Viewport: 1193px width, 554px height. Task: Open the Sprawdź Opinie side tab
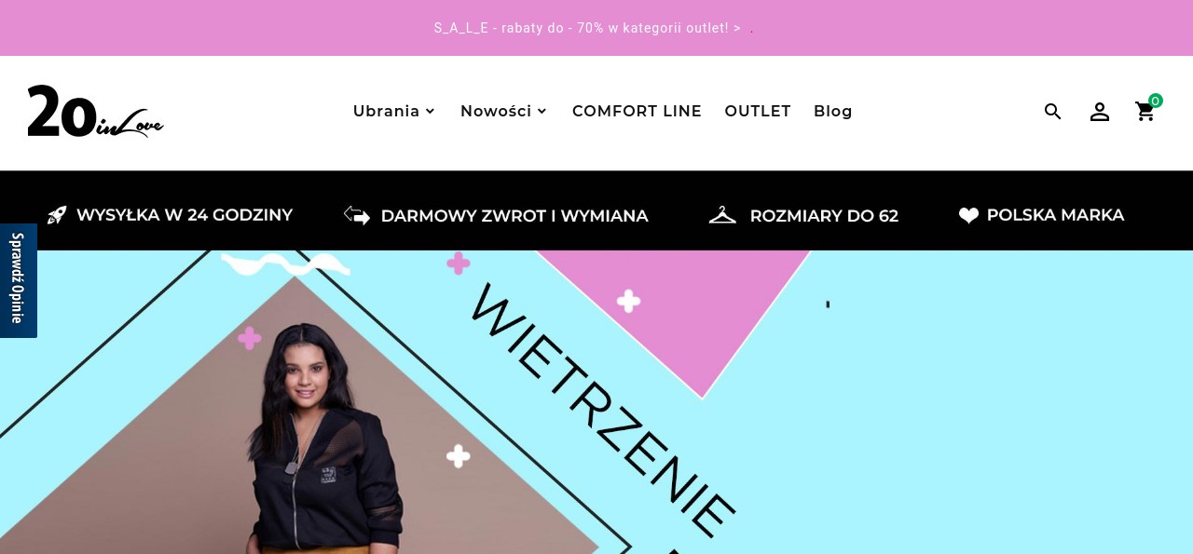[18, 280]
